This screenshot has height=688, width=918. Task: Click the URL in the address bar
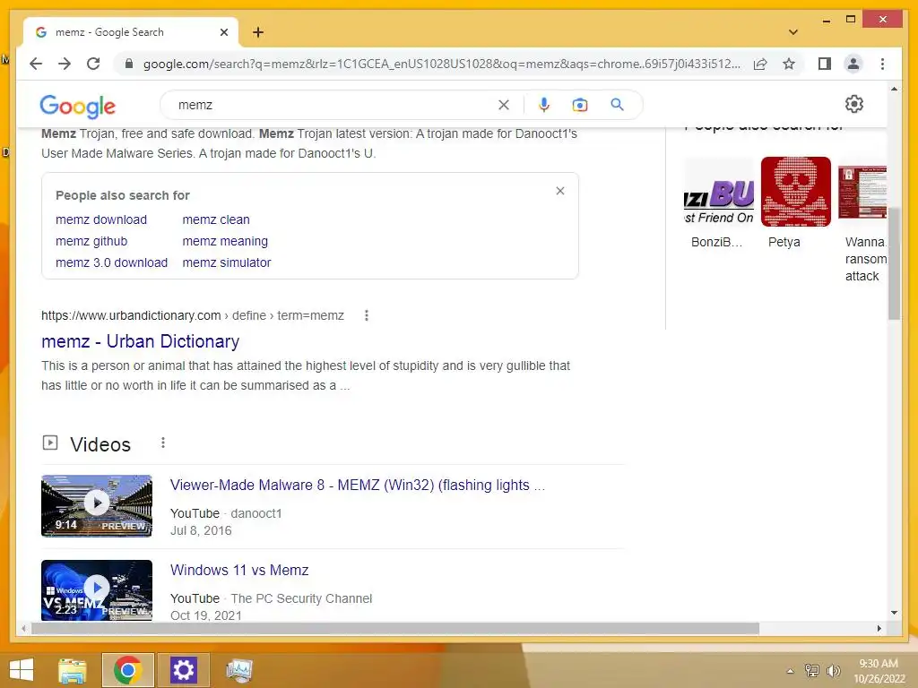(x=441, y=64)
